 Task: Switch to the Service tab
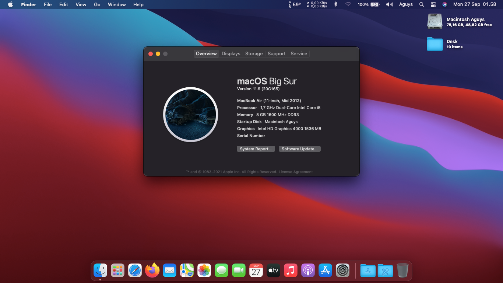[x=299, y=54]
